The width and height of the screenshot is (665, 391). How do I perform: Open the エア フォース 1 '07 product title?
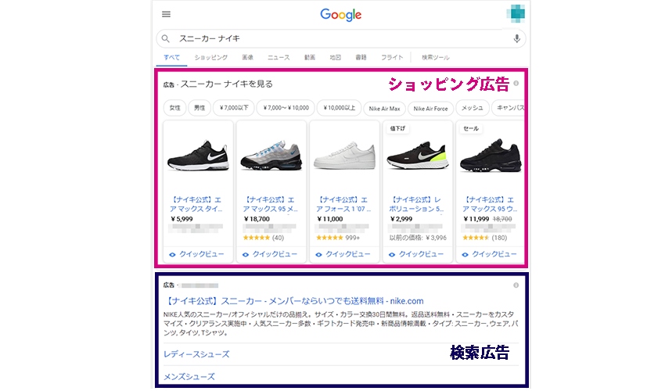coord(343,204)
